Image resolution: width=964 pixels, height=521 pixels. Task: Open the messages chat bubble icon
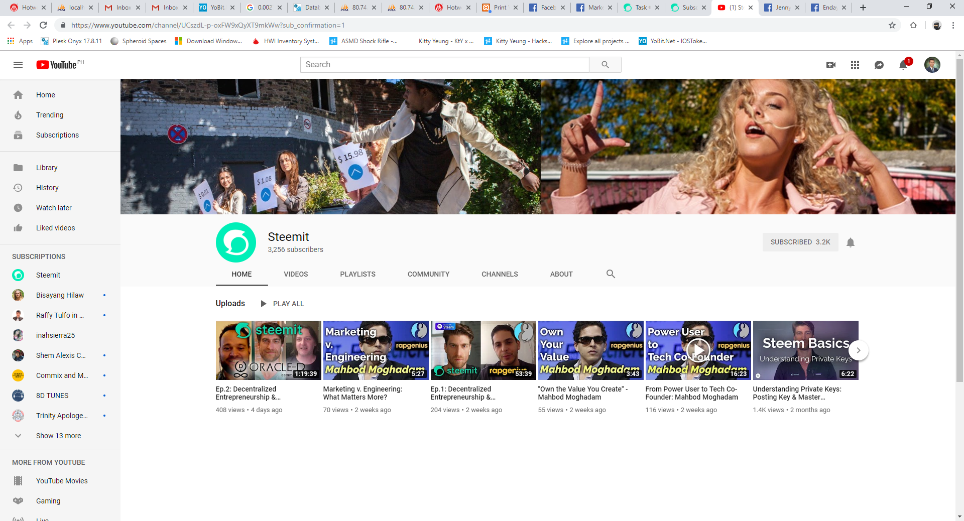(x=879, y=65)
